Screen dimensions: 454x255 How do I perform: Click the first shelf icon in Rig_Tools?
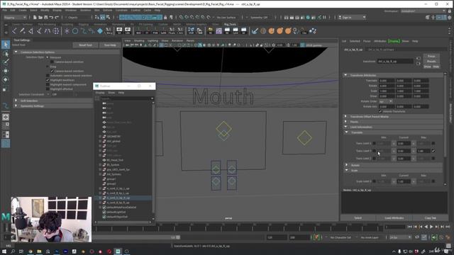click(x=14, y=31)
